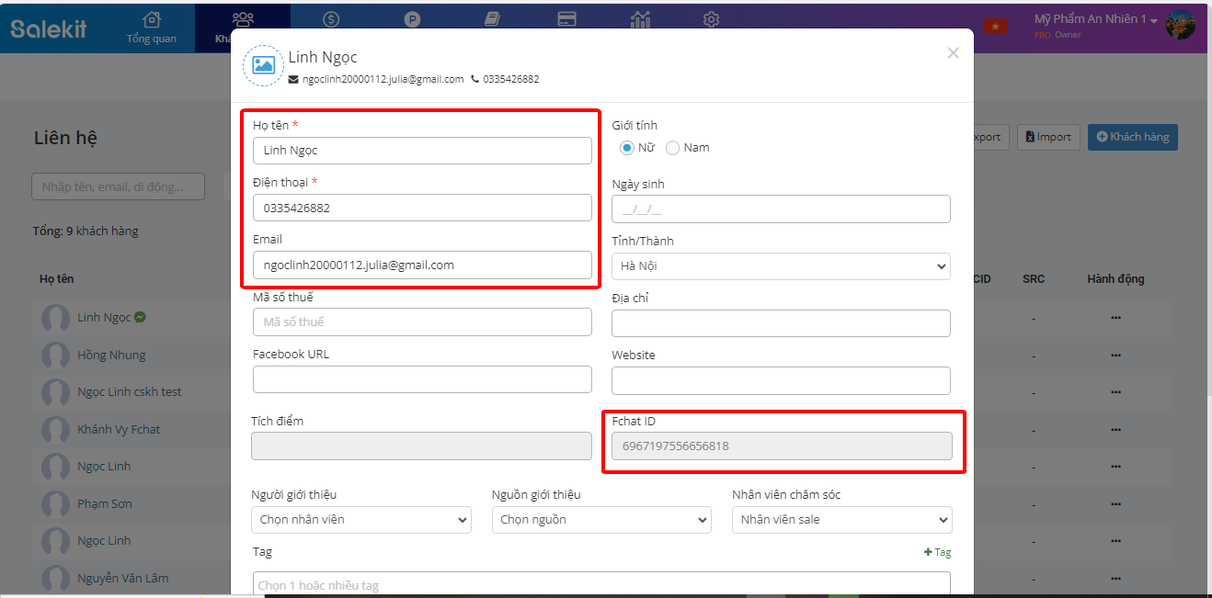Open the book icon in top navigation

(x=492, y=19)
